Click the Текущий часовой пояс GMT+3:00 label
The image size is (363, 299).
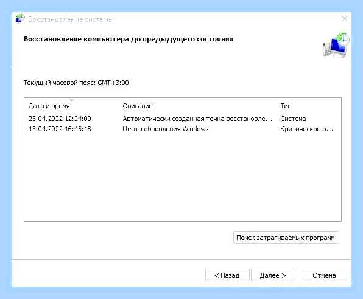[76, 83]
